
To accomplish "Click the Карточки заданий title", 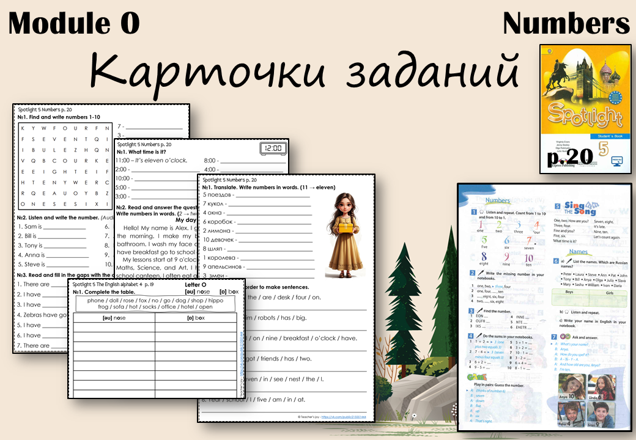I will click(x=304, y=71).
